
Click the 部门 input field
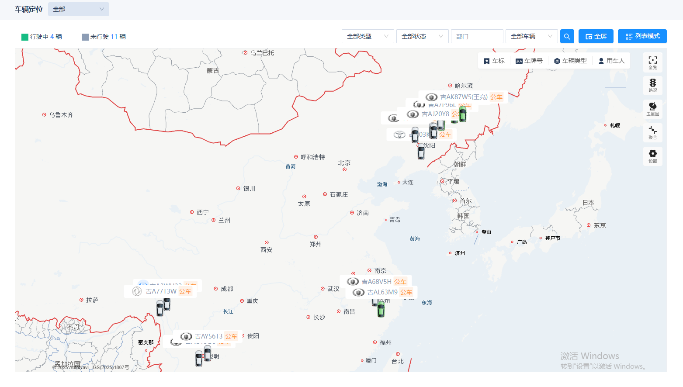[x=477, y=36]
